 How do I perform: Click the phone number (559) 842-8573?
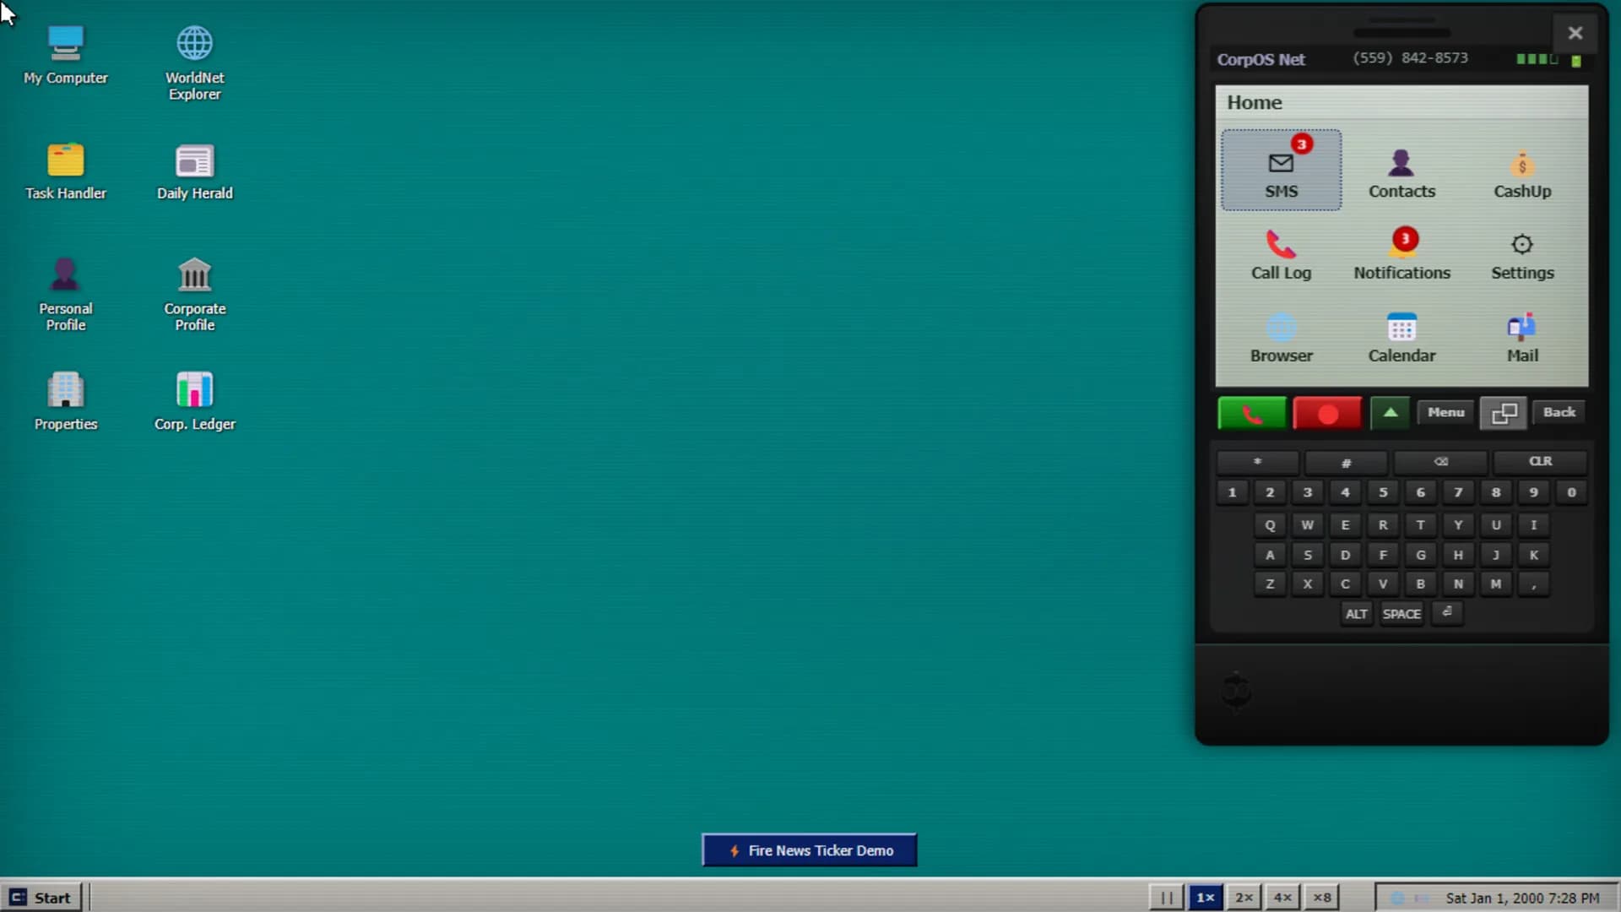coord(1410,58)
